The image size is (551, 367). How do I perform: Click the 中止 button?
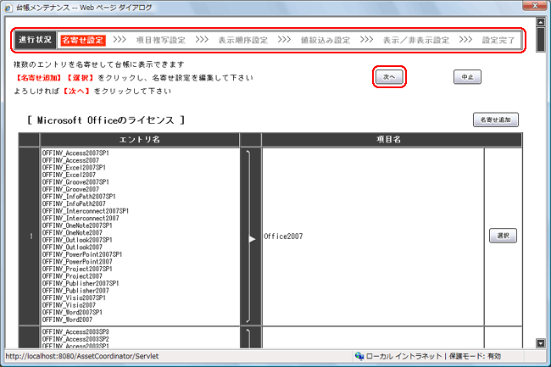pyautogui.click(x=467, y=77)
